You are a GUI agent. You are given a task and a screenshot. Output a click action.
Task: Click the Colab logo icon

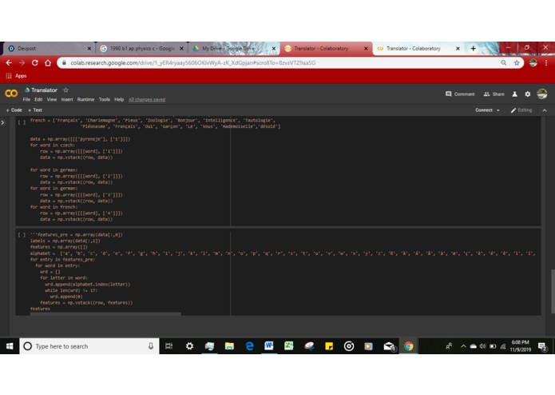[x=11, y=94]
